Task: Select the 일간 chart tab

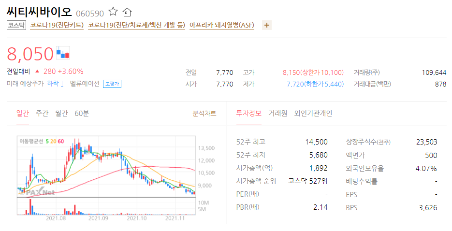Action: click(x=23, y=114)
